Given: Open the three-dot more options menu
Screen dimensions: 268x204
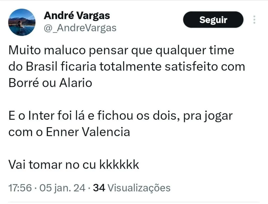Looking at the screenshot, I should pos(254,20).
